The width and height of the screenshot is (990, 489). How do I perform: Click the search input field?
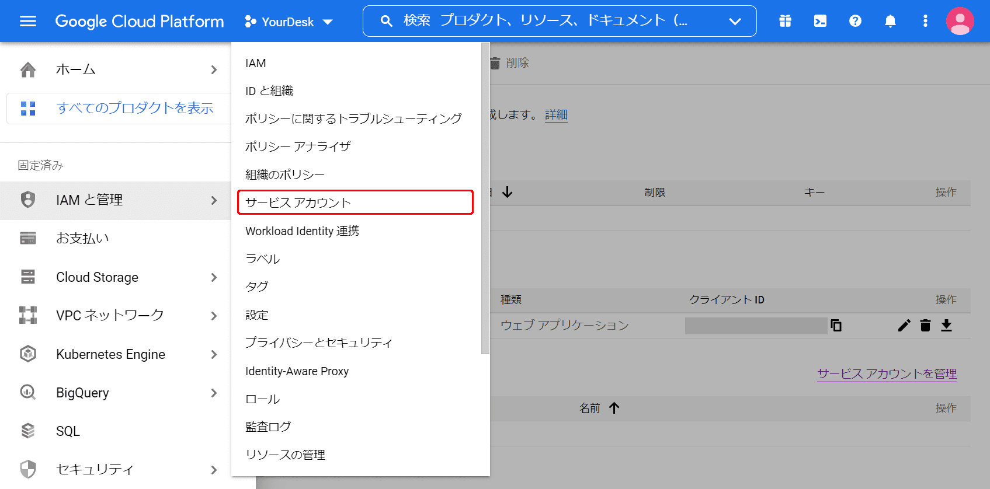(560, 21)
